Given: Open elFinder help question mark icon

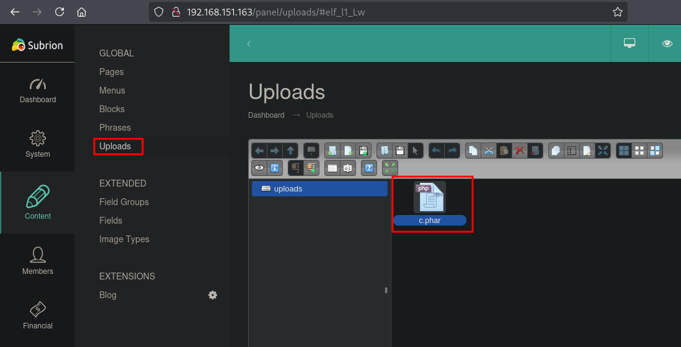Looking at the screenshot, I should click(x=369, y=167).
